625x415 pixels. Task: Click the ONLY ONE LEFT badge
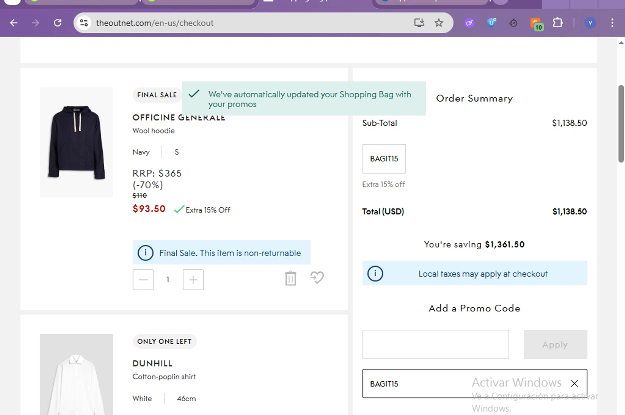tap(164, 341)
